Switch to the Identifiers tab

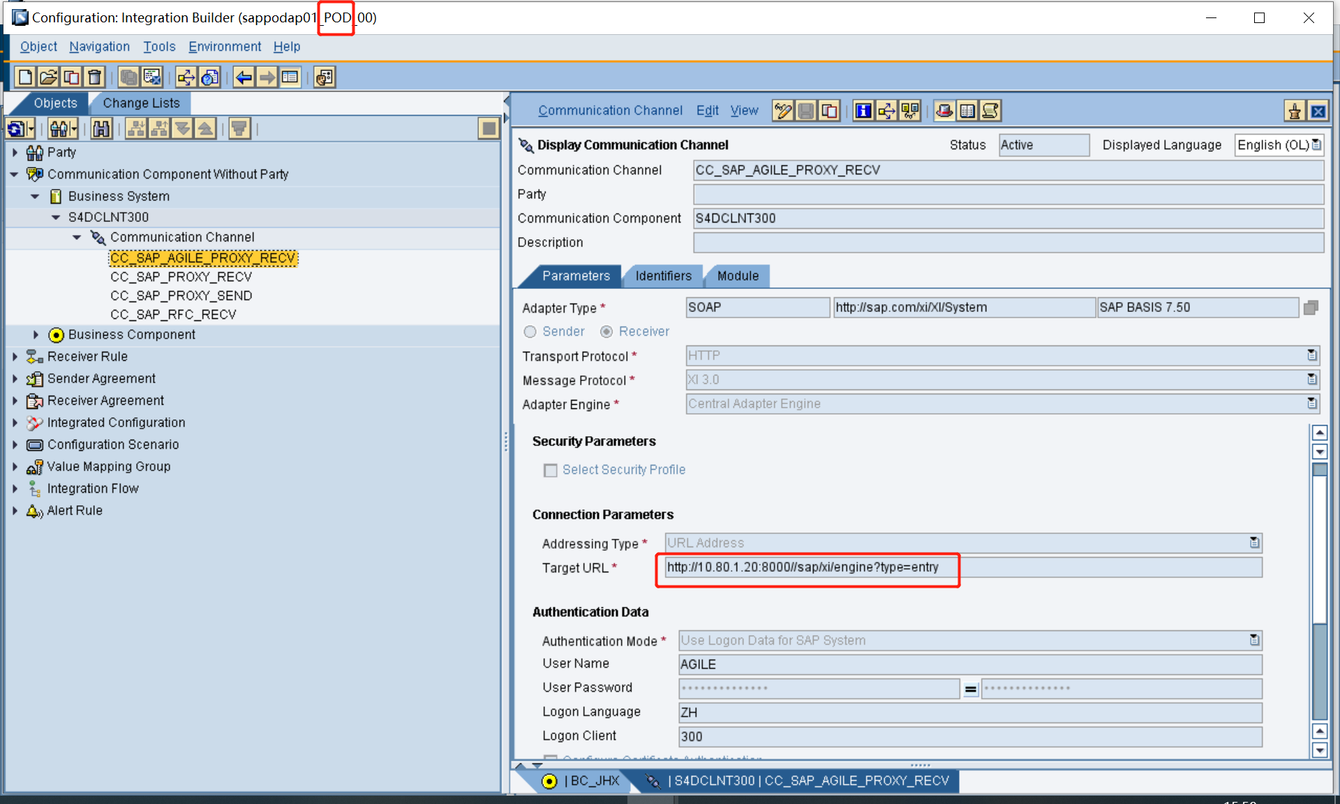tap(663, 276)
